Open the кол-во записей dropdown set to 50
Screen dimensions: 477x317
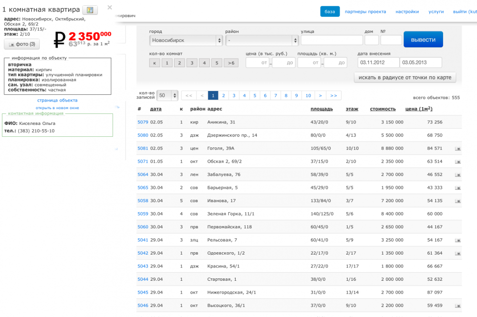167,95
